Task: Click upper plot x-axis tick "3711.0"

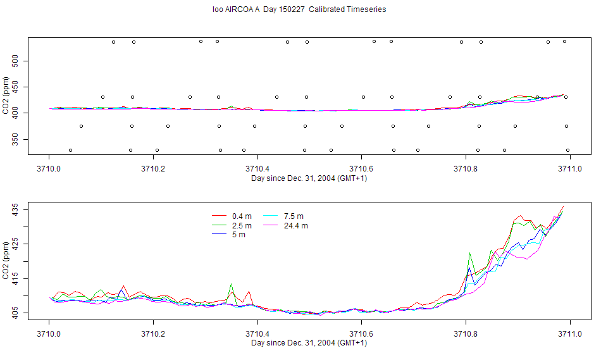Action: 570,169
